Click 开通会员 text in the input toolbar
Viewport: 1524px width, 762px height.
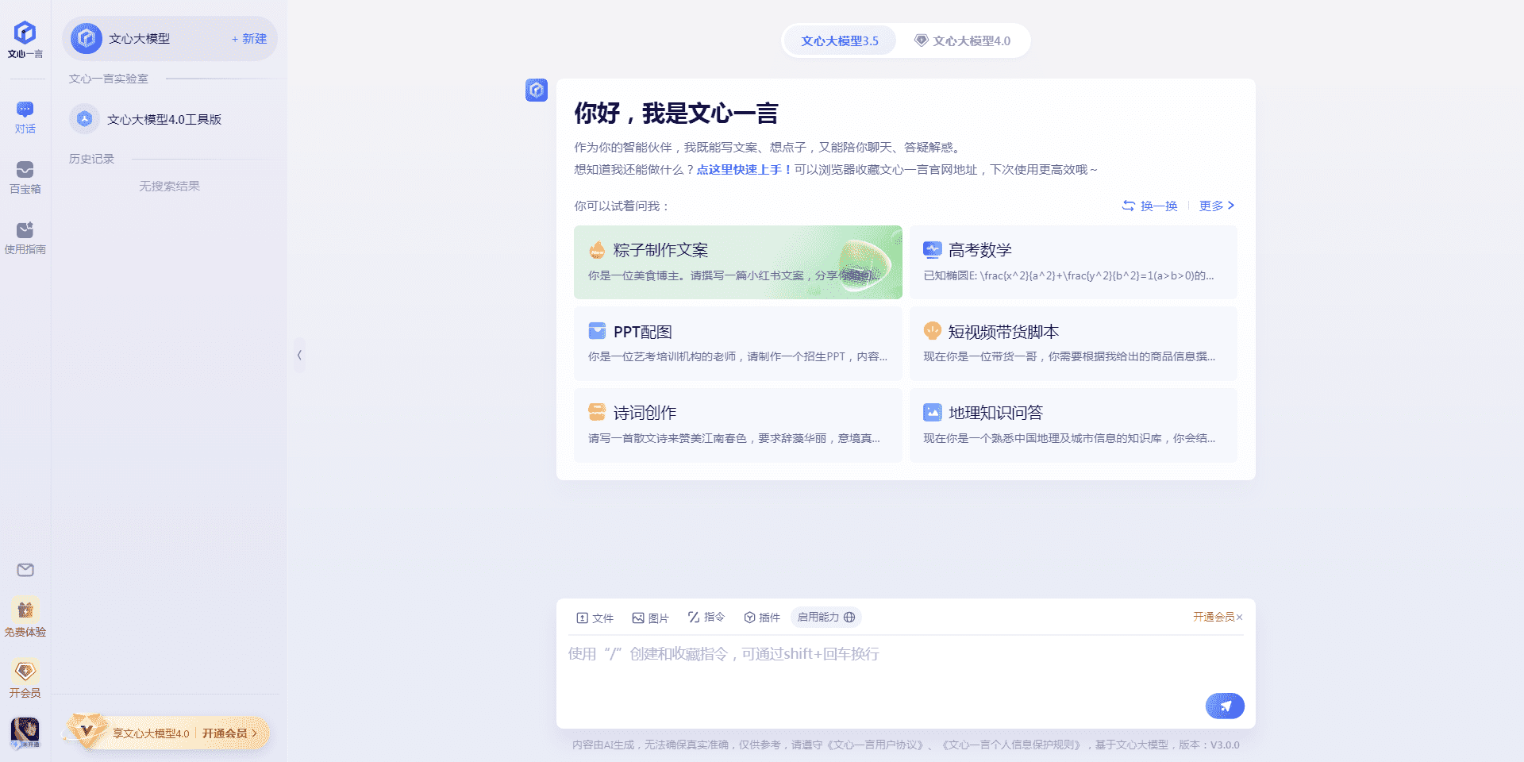click(x=1214, y=617)
